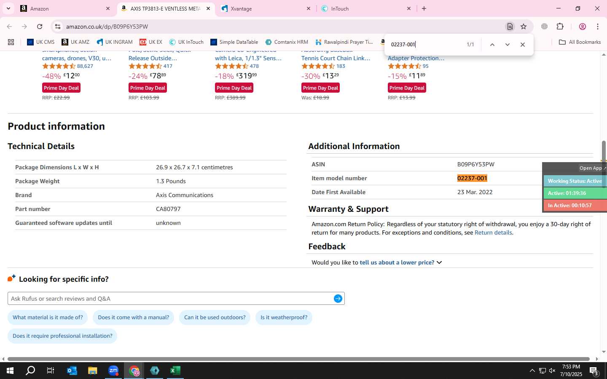Open Excel from the taskbar
This screenshot has height=379, width=607.
click(x=175, y=371)
